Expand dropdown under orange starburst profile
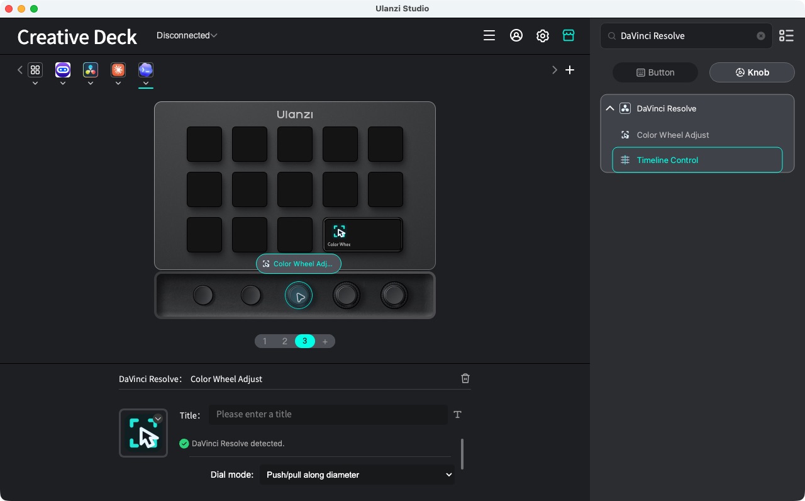 (118, 83)
